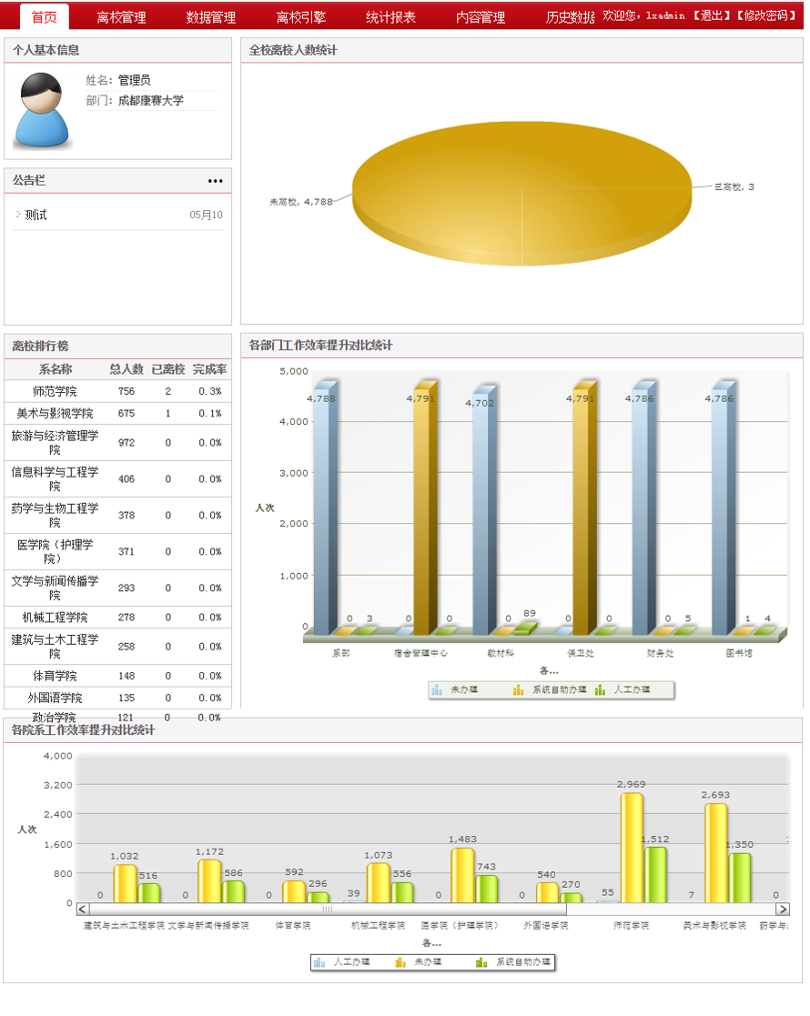Open the 数据管理 menu

point(211,17)
